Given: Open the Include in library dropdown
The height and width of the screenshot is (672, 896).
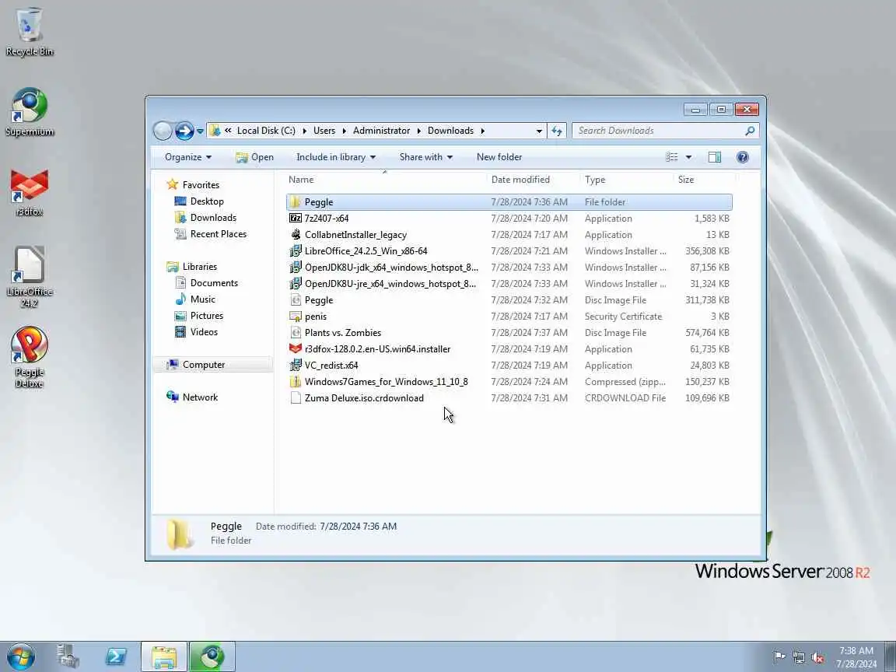Looking at the screenshot, I should (x=336, y=157).
